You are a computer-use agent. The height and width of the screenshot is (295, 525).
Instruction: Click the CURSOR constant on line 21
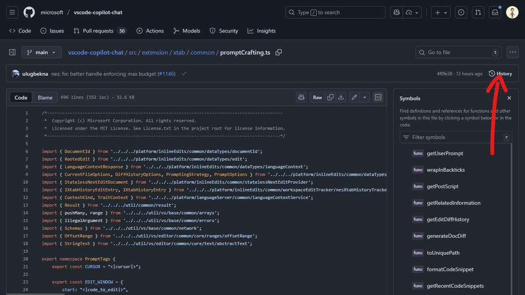pos(92,267)
